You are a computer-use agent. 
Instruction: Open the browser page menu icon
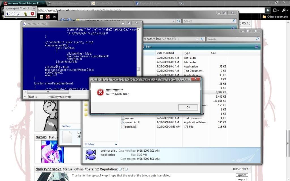click(276, 10)
